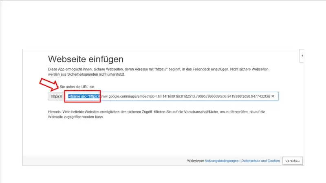Open the Datenschutz und Cookies link
Image resolution: width=326 pixels, height=183 pixels.
click(260, 161)
